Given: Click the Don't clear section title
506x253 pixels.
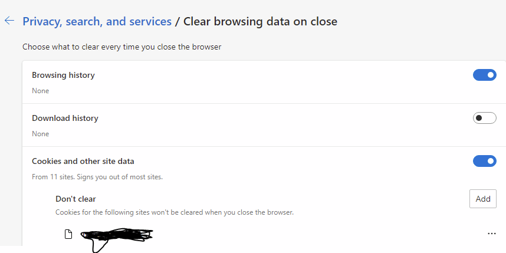Looking at the screenshot, I should [x=75, y=199].
